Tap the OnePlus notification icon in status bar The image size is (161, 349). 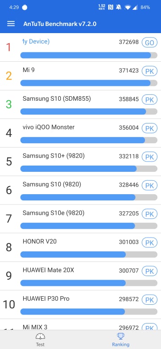25,7
